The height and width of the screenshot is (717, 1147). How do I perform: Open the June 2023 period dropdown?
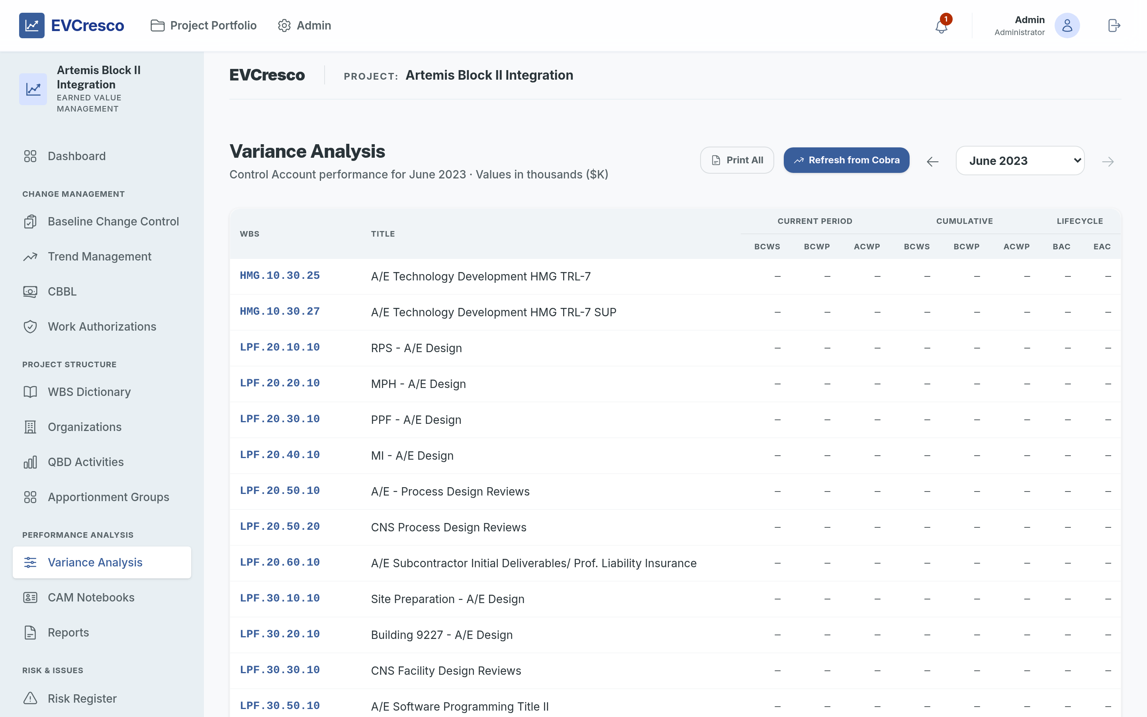[x=1020, y=161]
